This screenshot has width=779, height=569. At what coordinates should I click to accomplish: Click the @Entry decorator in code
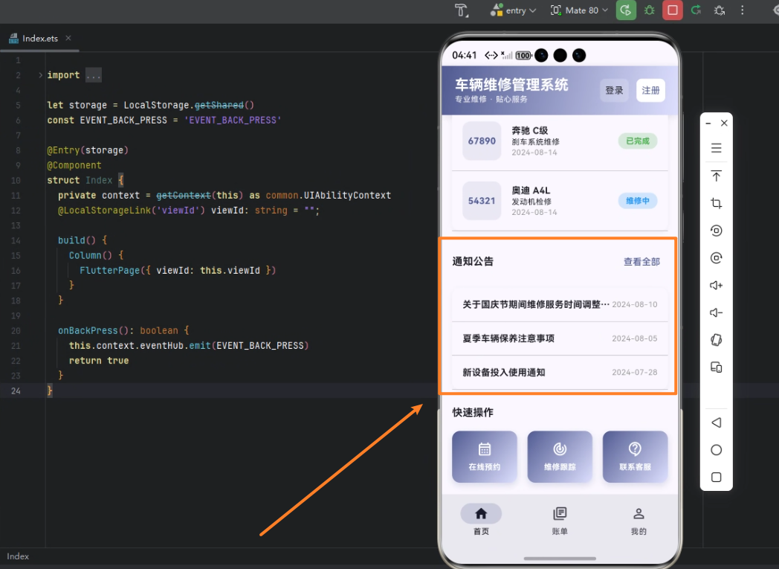[64, 150]
